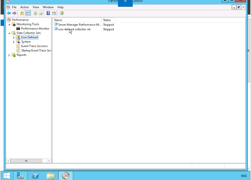Open the View menu
This screenshot has height=180, width=251.
click(36, 7)
